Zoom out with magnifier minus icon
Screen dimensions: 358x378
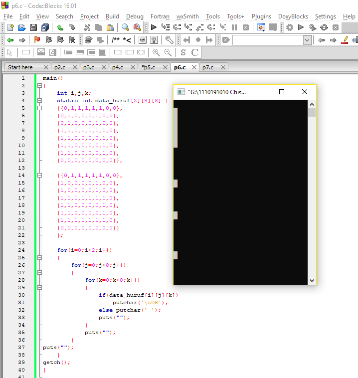[x=168, y=52]
